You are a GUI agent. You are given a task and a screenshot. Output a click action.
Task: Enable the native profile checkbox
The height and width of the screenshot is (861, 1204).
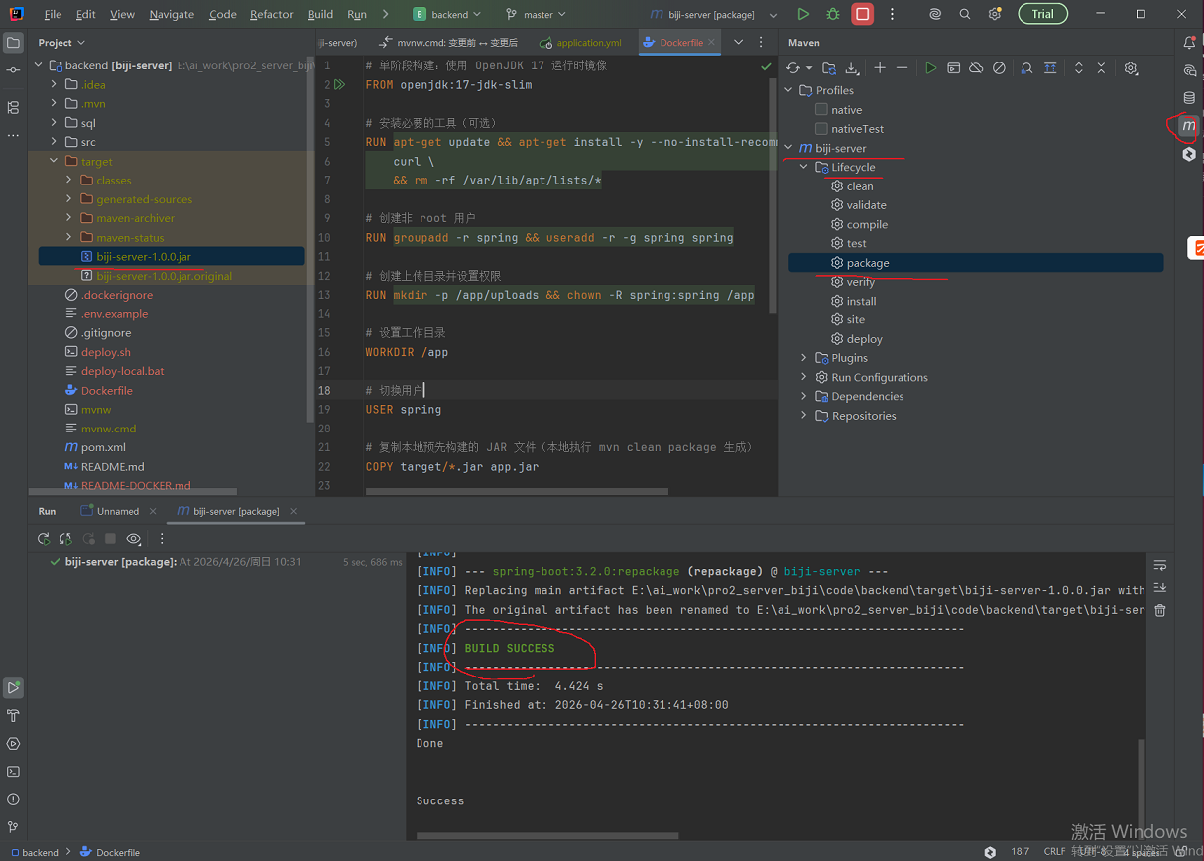pyautogui.click(x=821, y=110)
